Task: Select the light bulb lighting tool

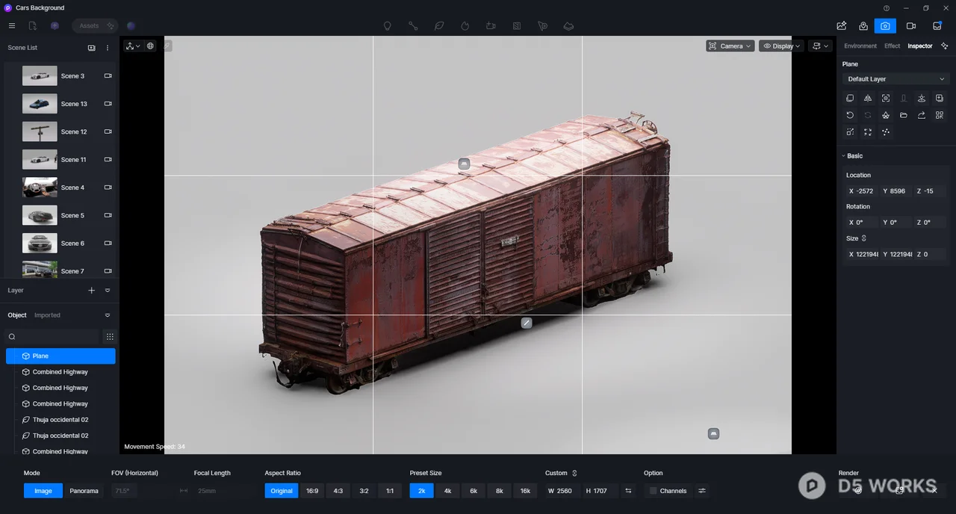Action: [x=387, y=25]
